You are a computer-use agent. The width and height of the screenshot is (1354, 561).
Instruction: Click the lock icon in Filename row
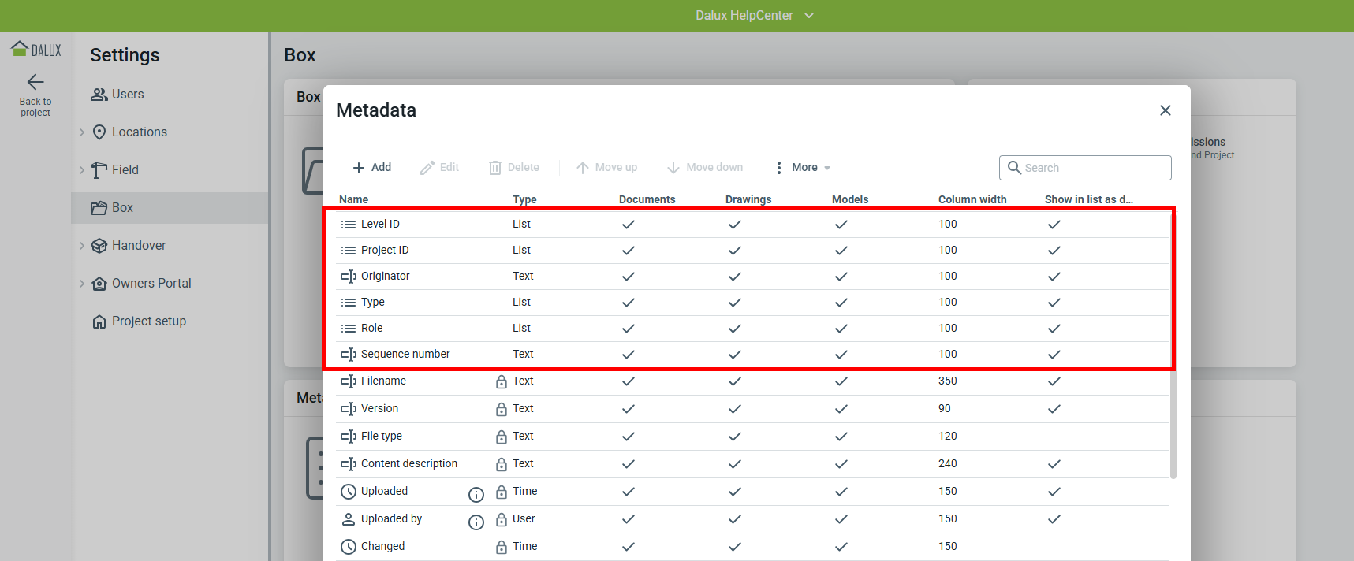(501, 382)
